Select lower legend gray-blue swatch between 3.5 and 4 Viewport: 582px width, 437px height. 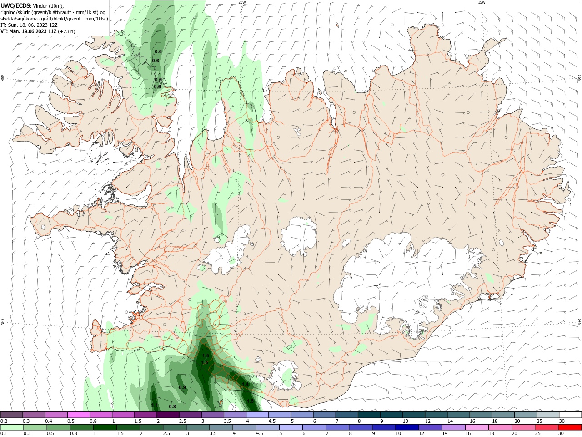click(x=221, y=427)
